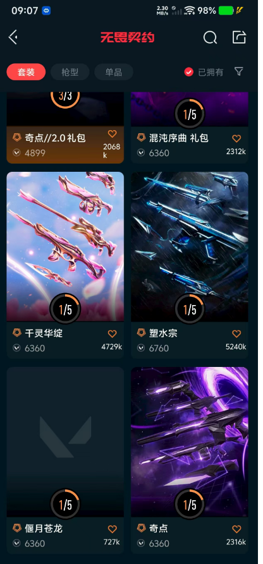Screen dimensions: 263x564
Task: Open the search magnifier icon
Action: coord(210,37)
